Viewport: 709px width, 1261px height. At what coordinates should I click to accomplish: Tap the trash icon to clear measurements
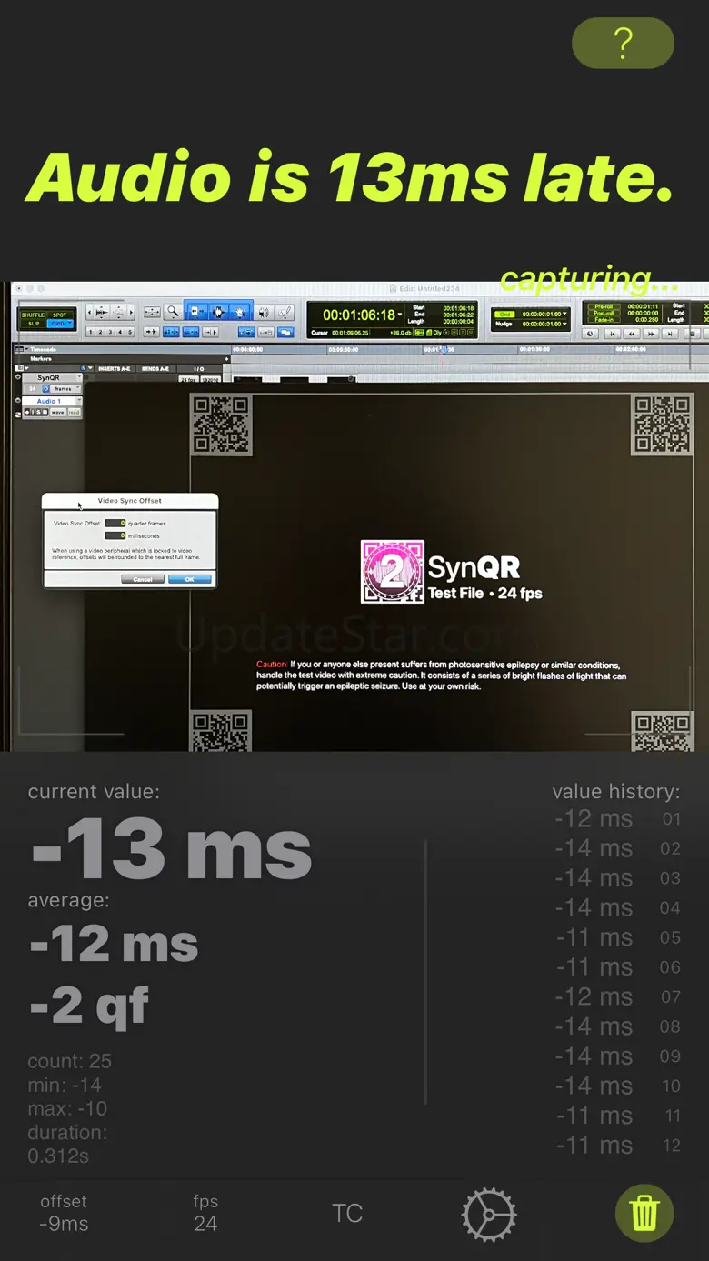click(x=644, y=1213)
